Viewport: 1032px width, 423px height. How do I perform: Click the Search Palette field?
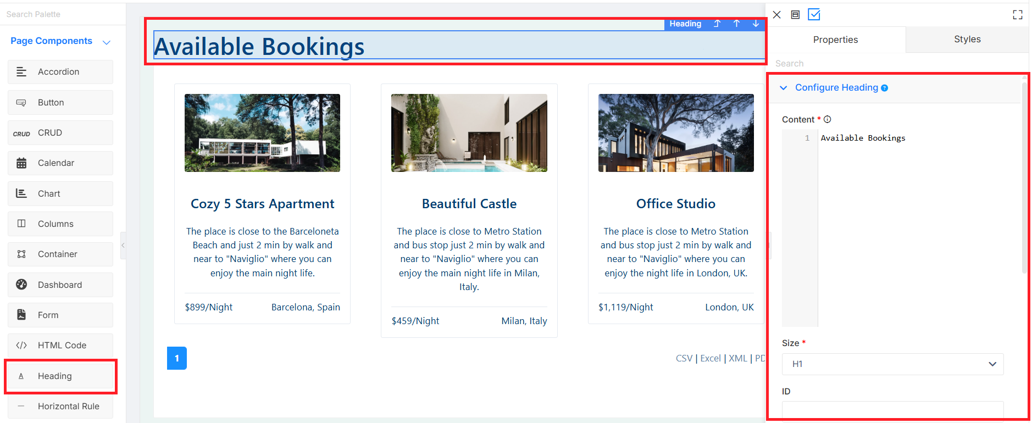(x=63, y=14)
